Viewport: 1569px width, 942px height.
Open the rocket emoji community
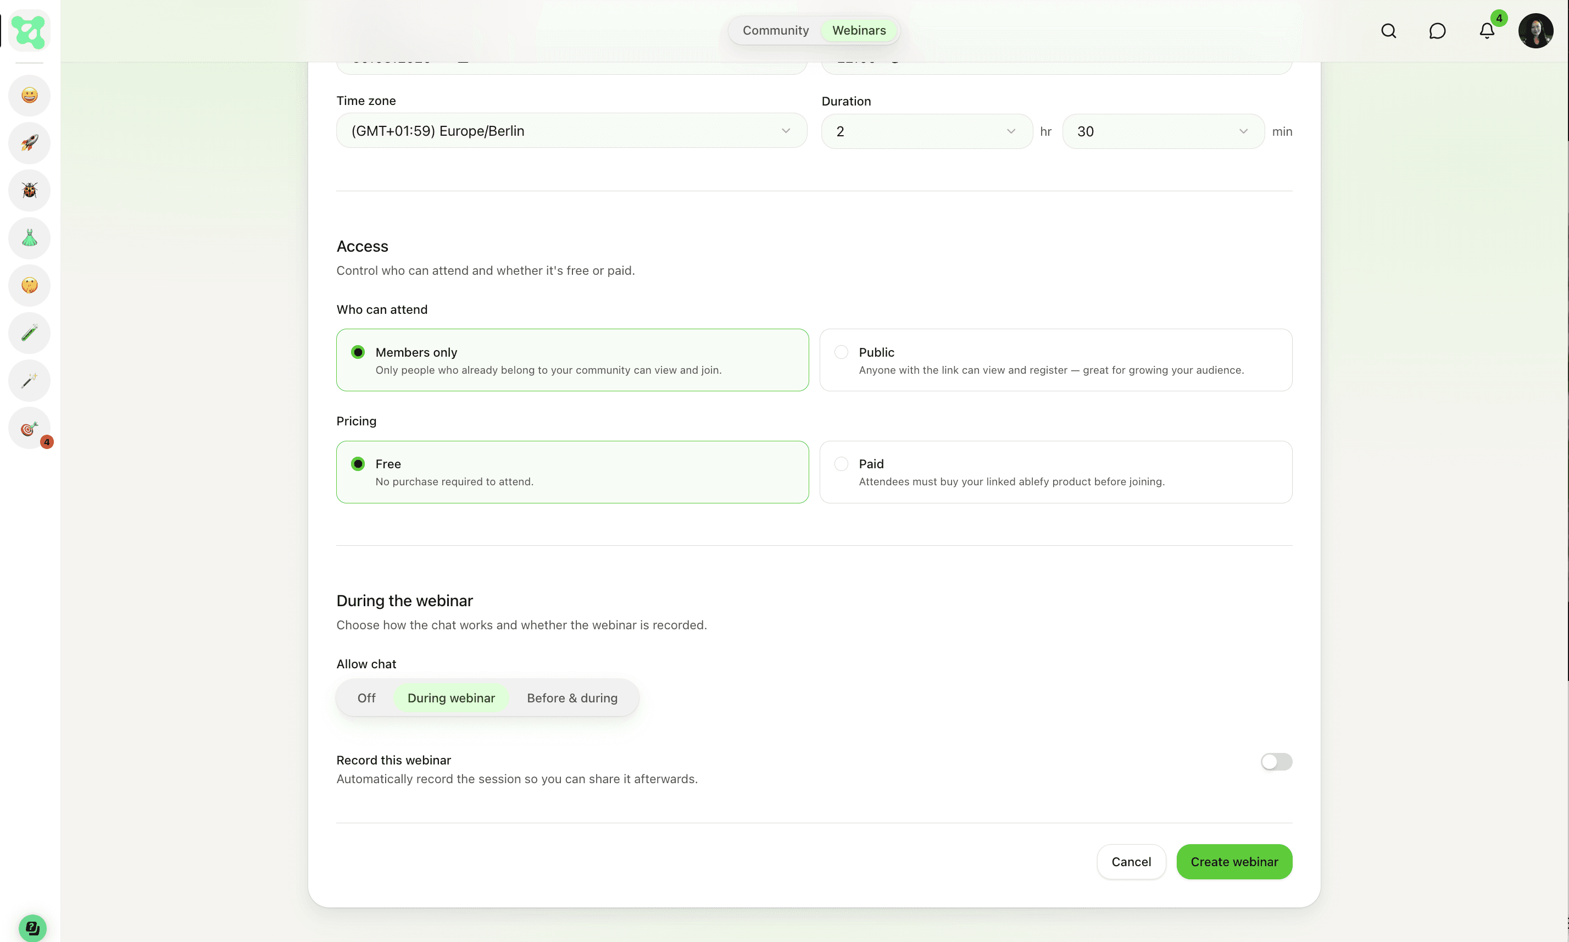29,143
